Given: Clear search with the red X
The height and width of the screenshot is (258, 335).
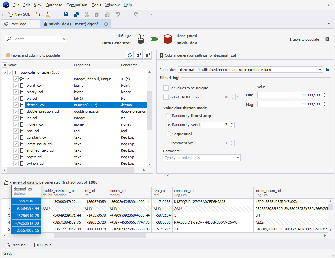Looking at the screenshot, I should coord(64,39).
